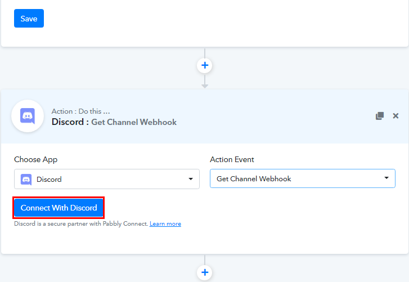Duplicate the Discord action step

(380, 116)
